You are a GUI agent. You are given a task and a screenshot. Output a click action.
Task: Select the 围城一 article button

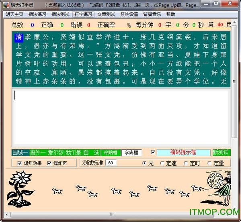(x=20, y=153)
